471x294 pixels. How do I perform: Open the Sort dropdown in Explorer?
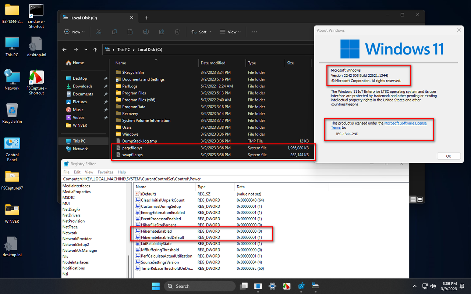201,32
